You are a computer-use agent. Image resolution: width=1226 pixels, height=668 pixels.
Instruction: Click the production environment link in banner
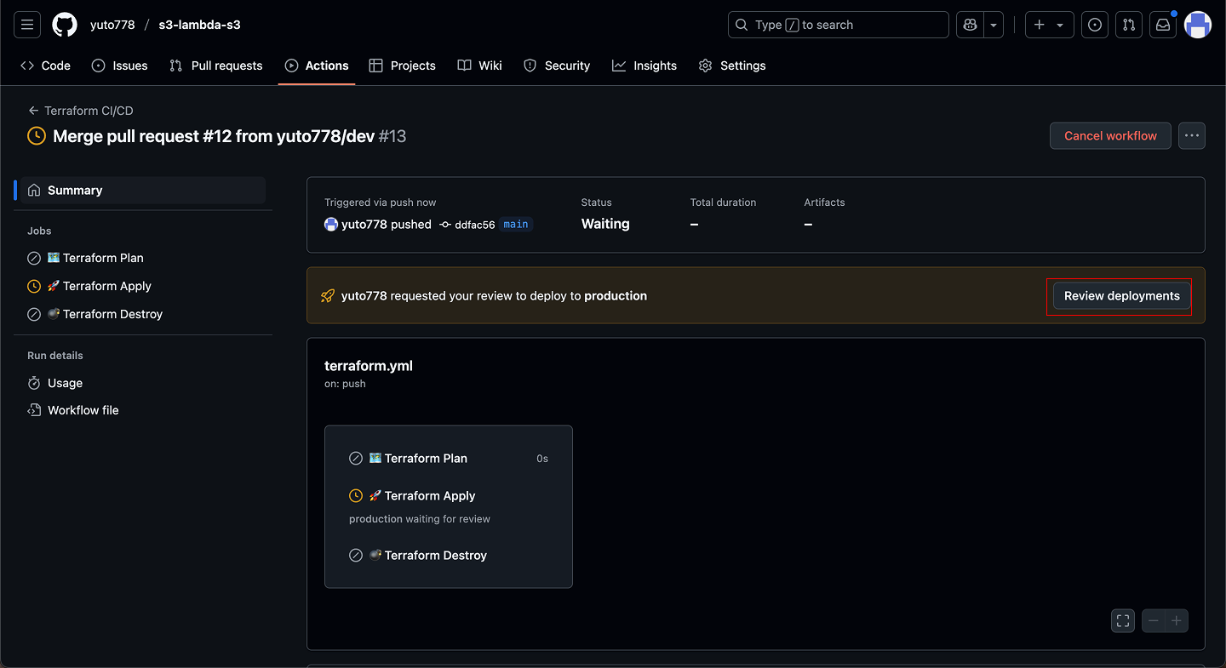[616, 296]
